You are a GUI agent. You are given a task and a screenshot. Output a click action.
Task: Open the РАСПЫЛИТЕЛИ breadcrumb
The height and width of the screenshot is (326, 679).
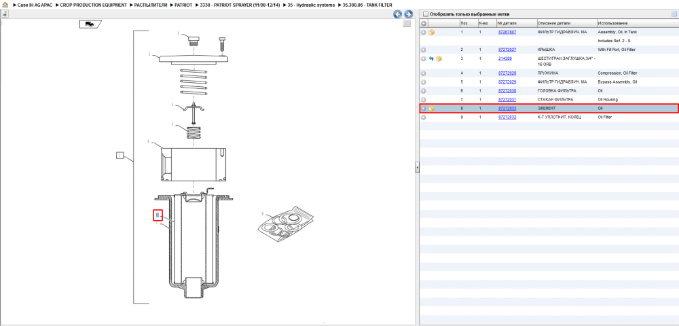152,5
